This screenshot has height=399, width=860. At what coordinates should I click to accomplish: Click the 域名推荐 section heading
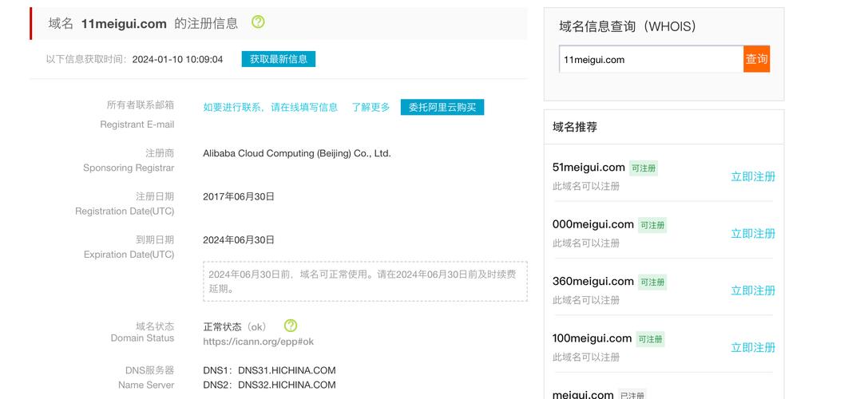pos(574,127)
